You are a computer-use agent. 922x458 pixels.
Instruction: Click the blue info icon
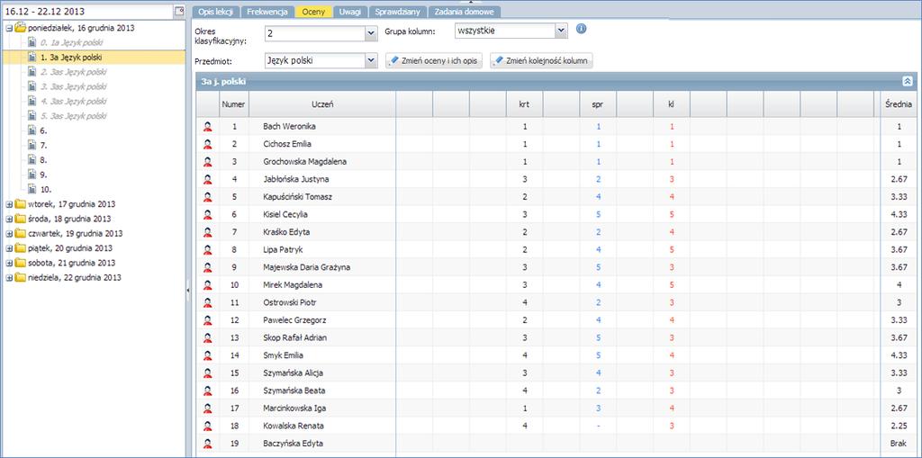(581, 29)
